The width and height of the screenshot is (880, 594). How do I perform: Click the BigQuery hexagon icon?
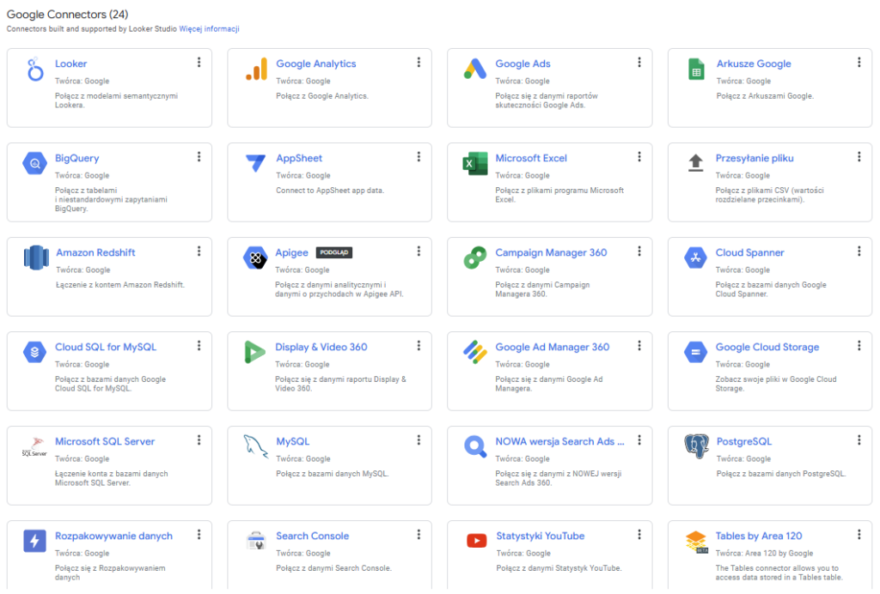[x=36, y=164]
